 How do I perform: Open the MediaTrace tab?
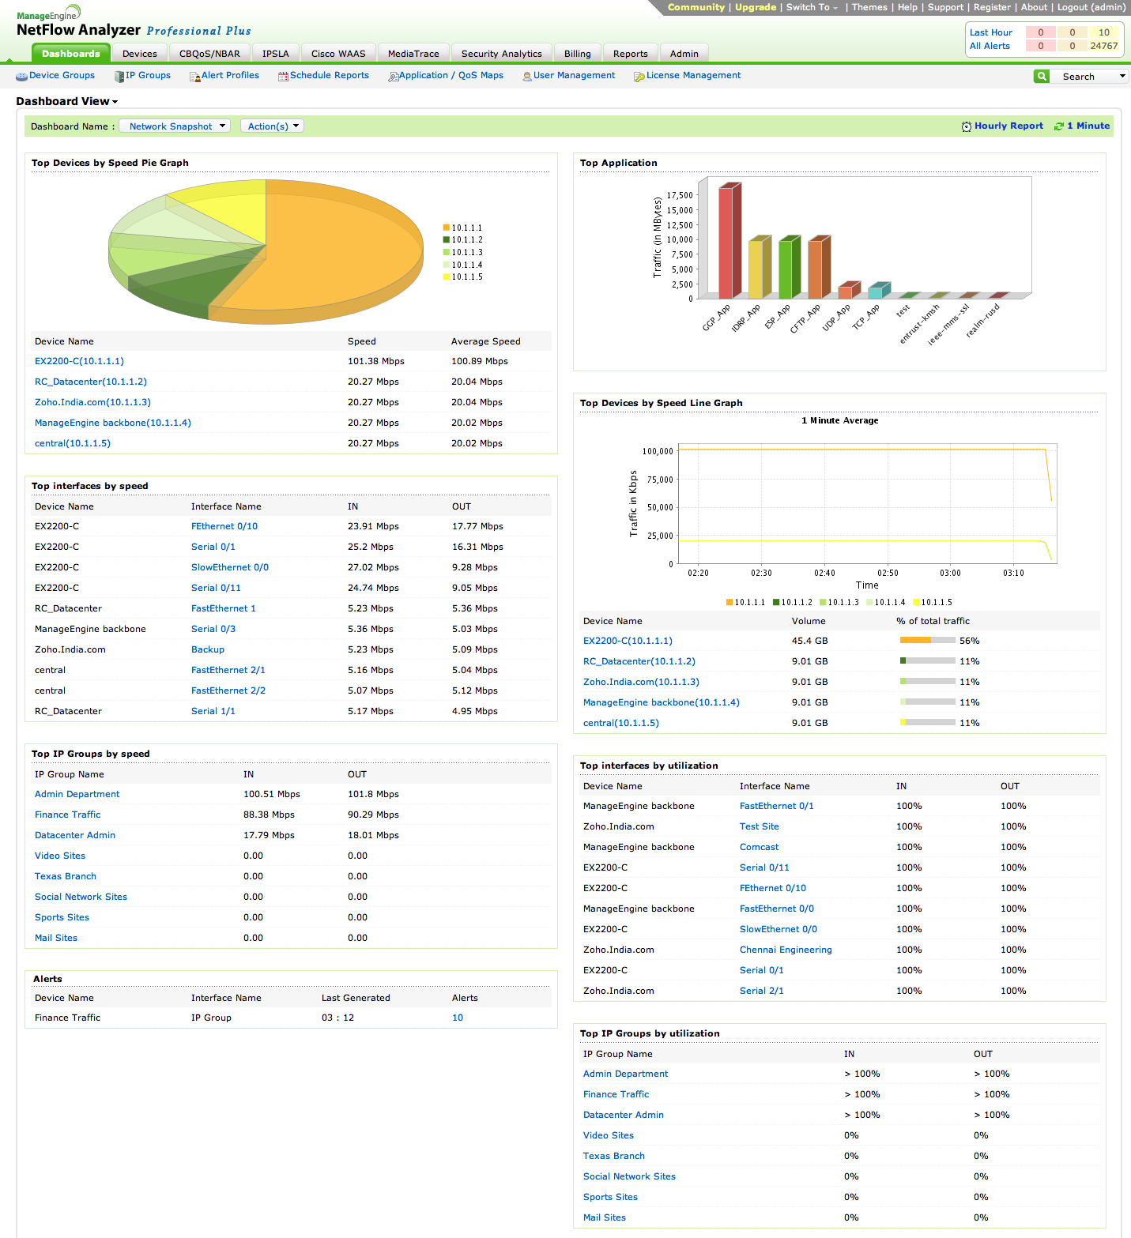413,54
